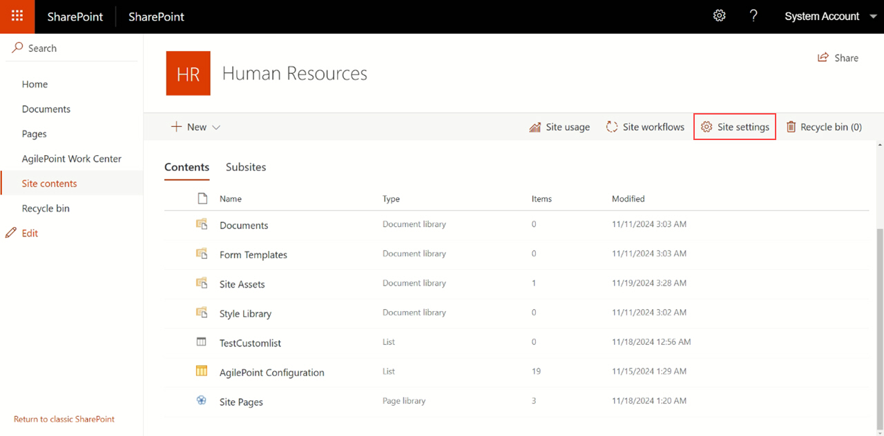Open the help question mark icon
This screenshot has height=436, width=884.
click(x=753, y=16)
